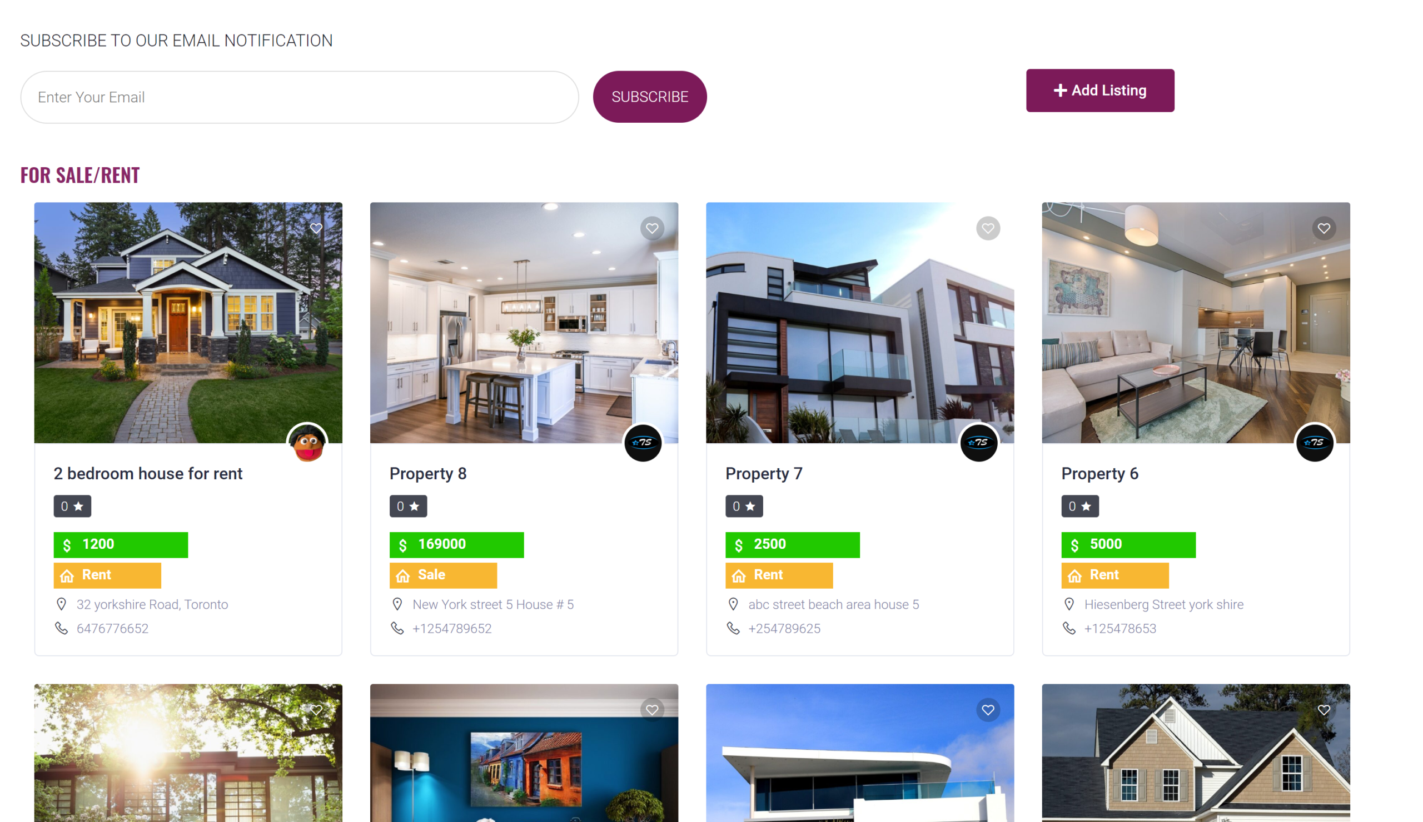This screenshot has width=1423, height=822.
Task: Open Property 6 living room photo
Action: (x=1196, y=323)
